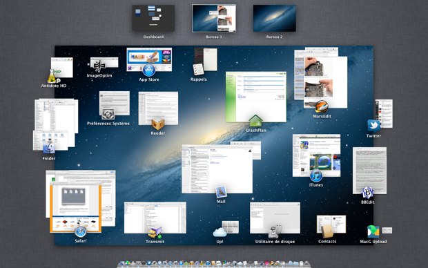Open the BBEdit icon
The height and width of the screenshot is (268, 428).
pos(367,193)
